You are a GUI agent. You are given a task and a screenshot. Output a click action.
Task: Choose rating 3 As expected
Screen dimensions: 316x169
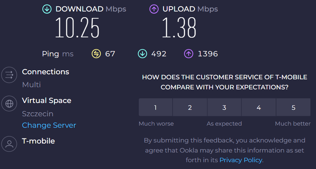224,107
